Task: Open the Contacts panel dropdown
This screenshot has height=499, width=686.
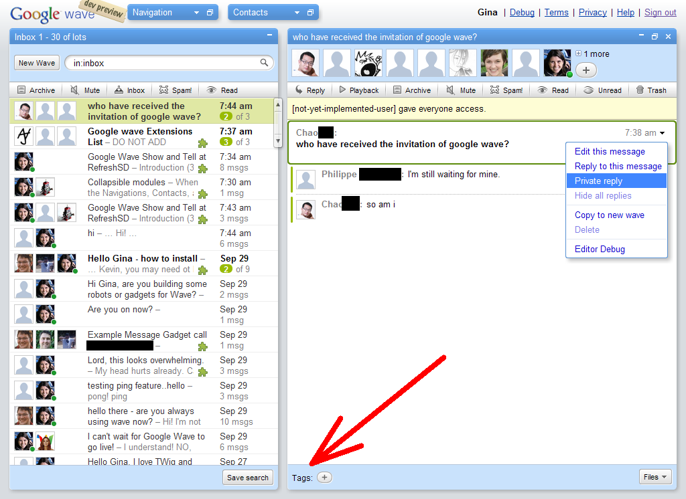Action: click(297, 13)
